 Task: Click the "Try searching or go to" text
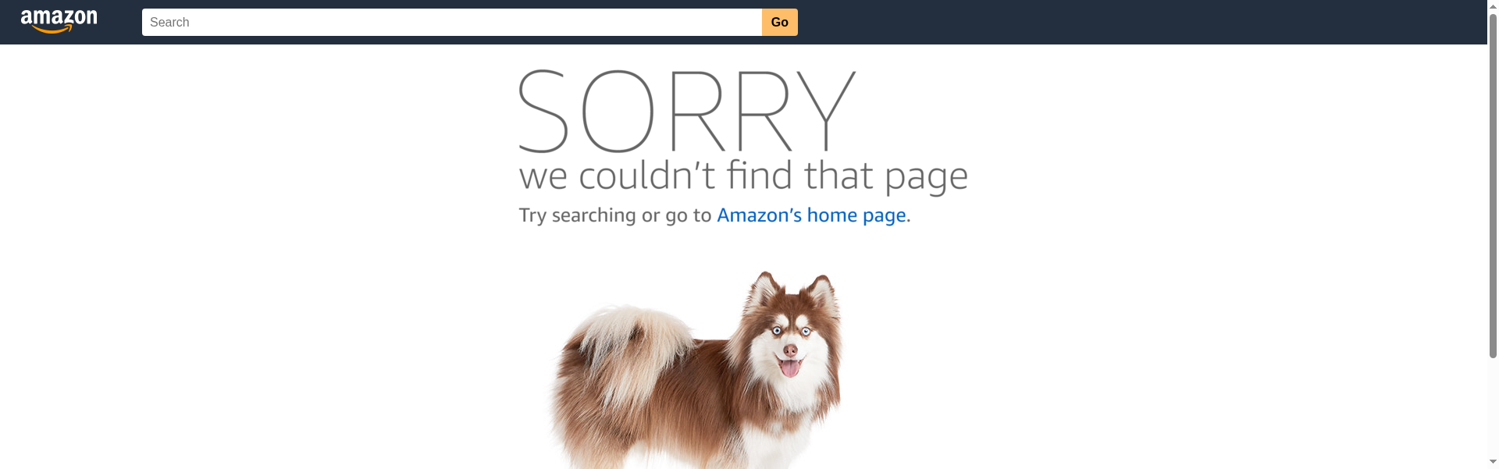(615, 215)
